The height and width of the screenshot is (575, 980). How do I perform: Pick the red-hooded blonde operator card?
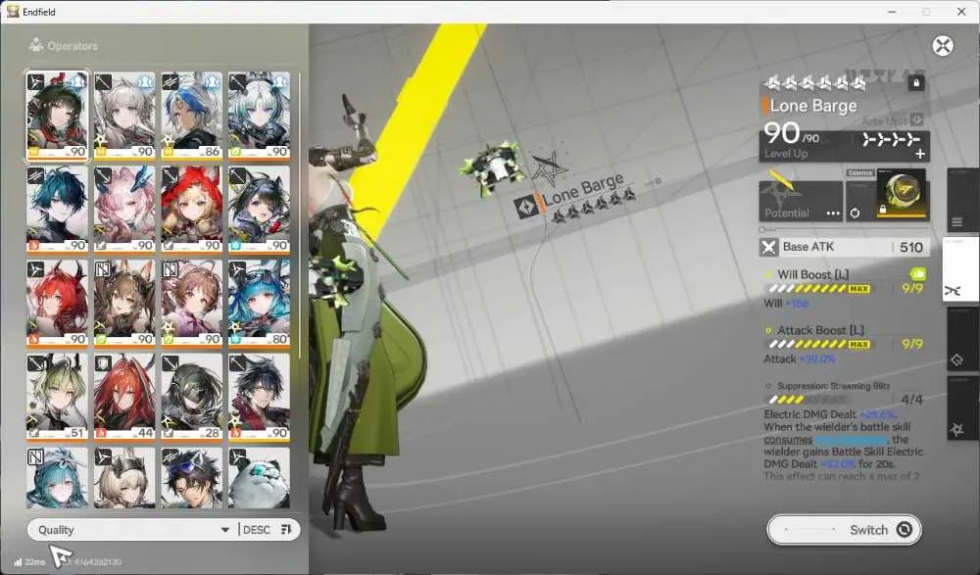point(192,210)
